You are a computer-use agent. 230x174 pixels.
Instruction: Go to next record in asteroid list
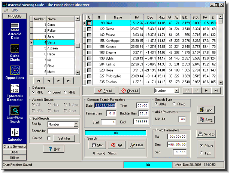(x=58, y=80)
